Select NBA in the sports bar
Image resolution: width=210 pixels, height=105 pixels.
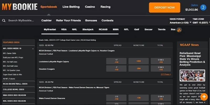point(64,29)
